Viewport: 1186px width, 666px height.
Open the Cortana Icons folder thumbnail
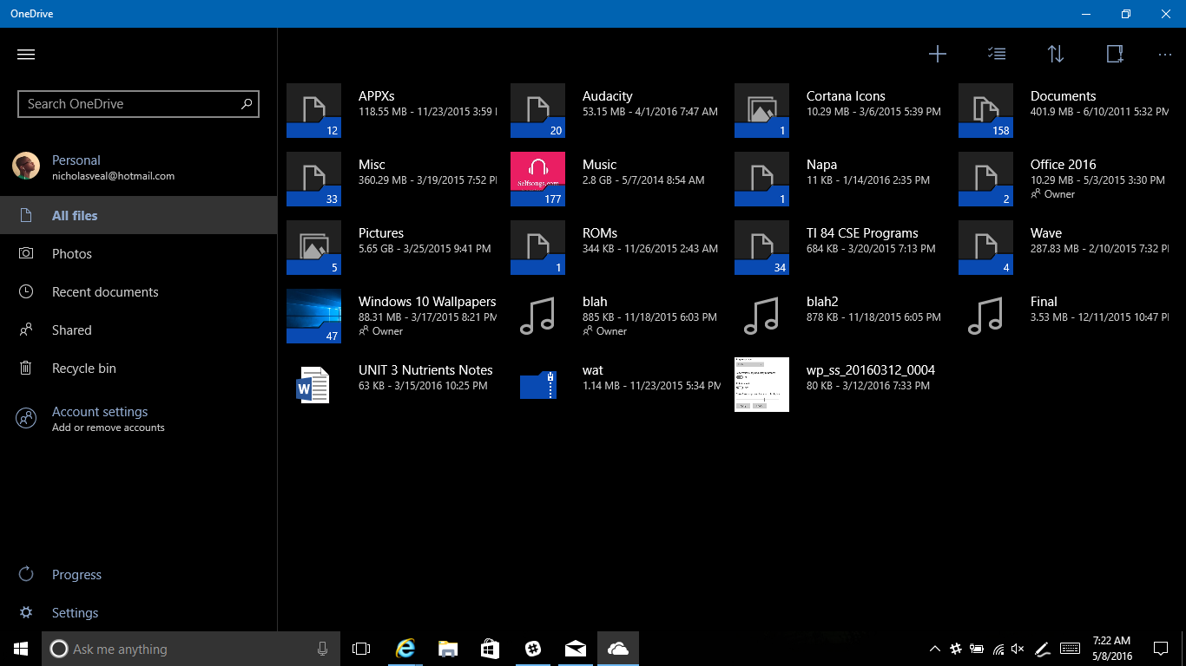pyautogui.click(x=761, y=110)
